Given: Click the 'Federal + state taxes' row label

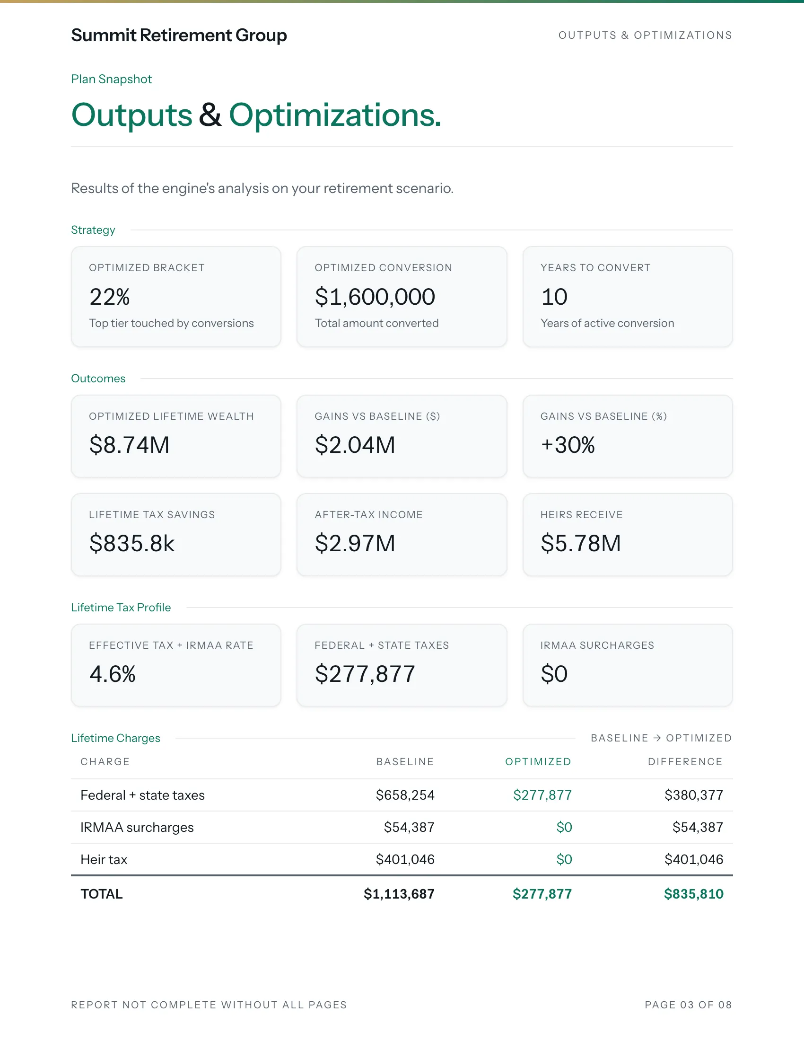Looking at the screenshot, I should click(x=142, y=795).
